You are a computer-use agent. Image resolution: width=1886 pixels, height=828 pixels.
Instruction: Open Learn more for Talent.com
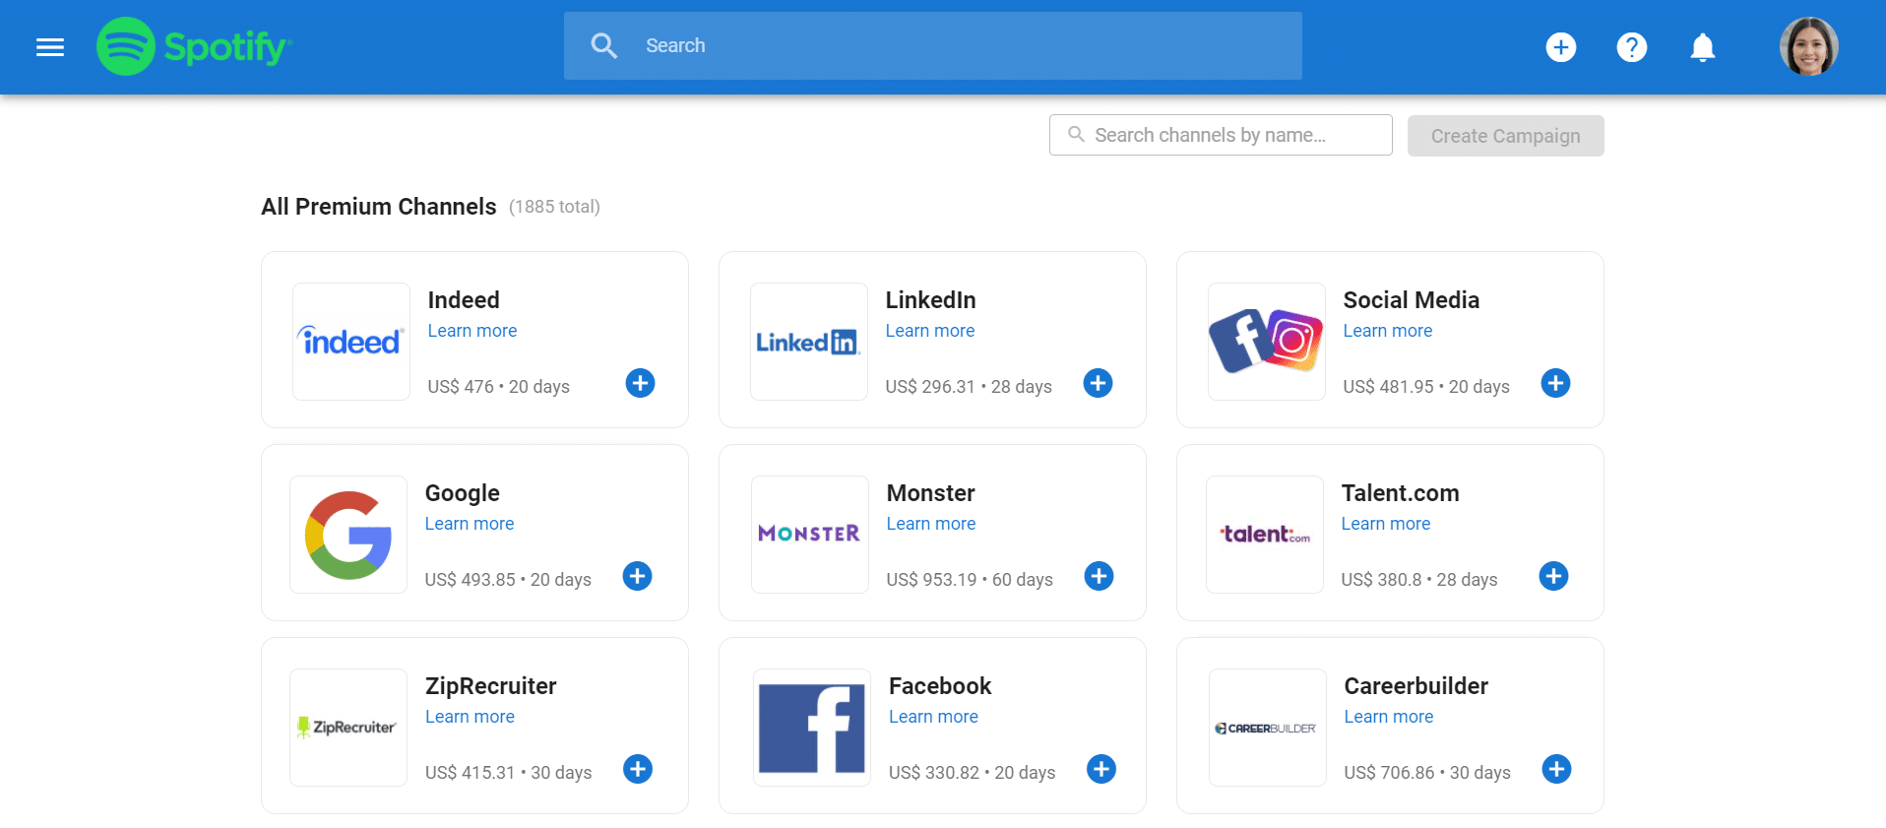tap(1386, 524)
